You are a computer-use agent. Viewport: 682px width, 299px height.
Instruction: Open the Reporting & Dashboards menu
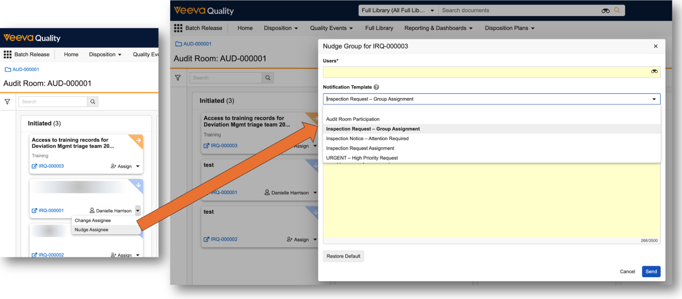438,28
